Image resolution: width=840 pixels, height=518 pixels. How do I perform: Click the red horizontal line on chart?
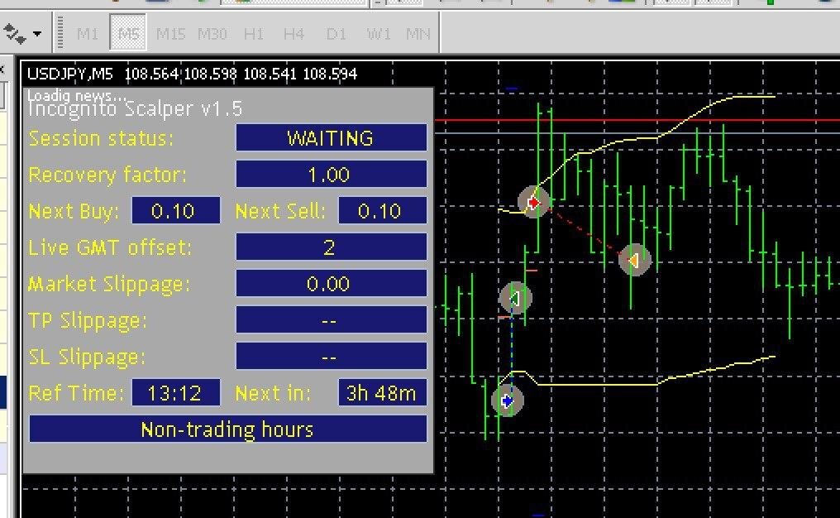point(637,120)
